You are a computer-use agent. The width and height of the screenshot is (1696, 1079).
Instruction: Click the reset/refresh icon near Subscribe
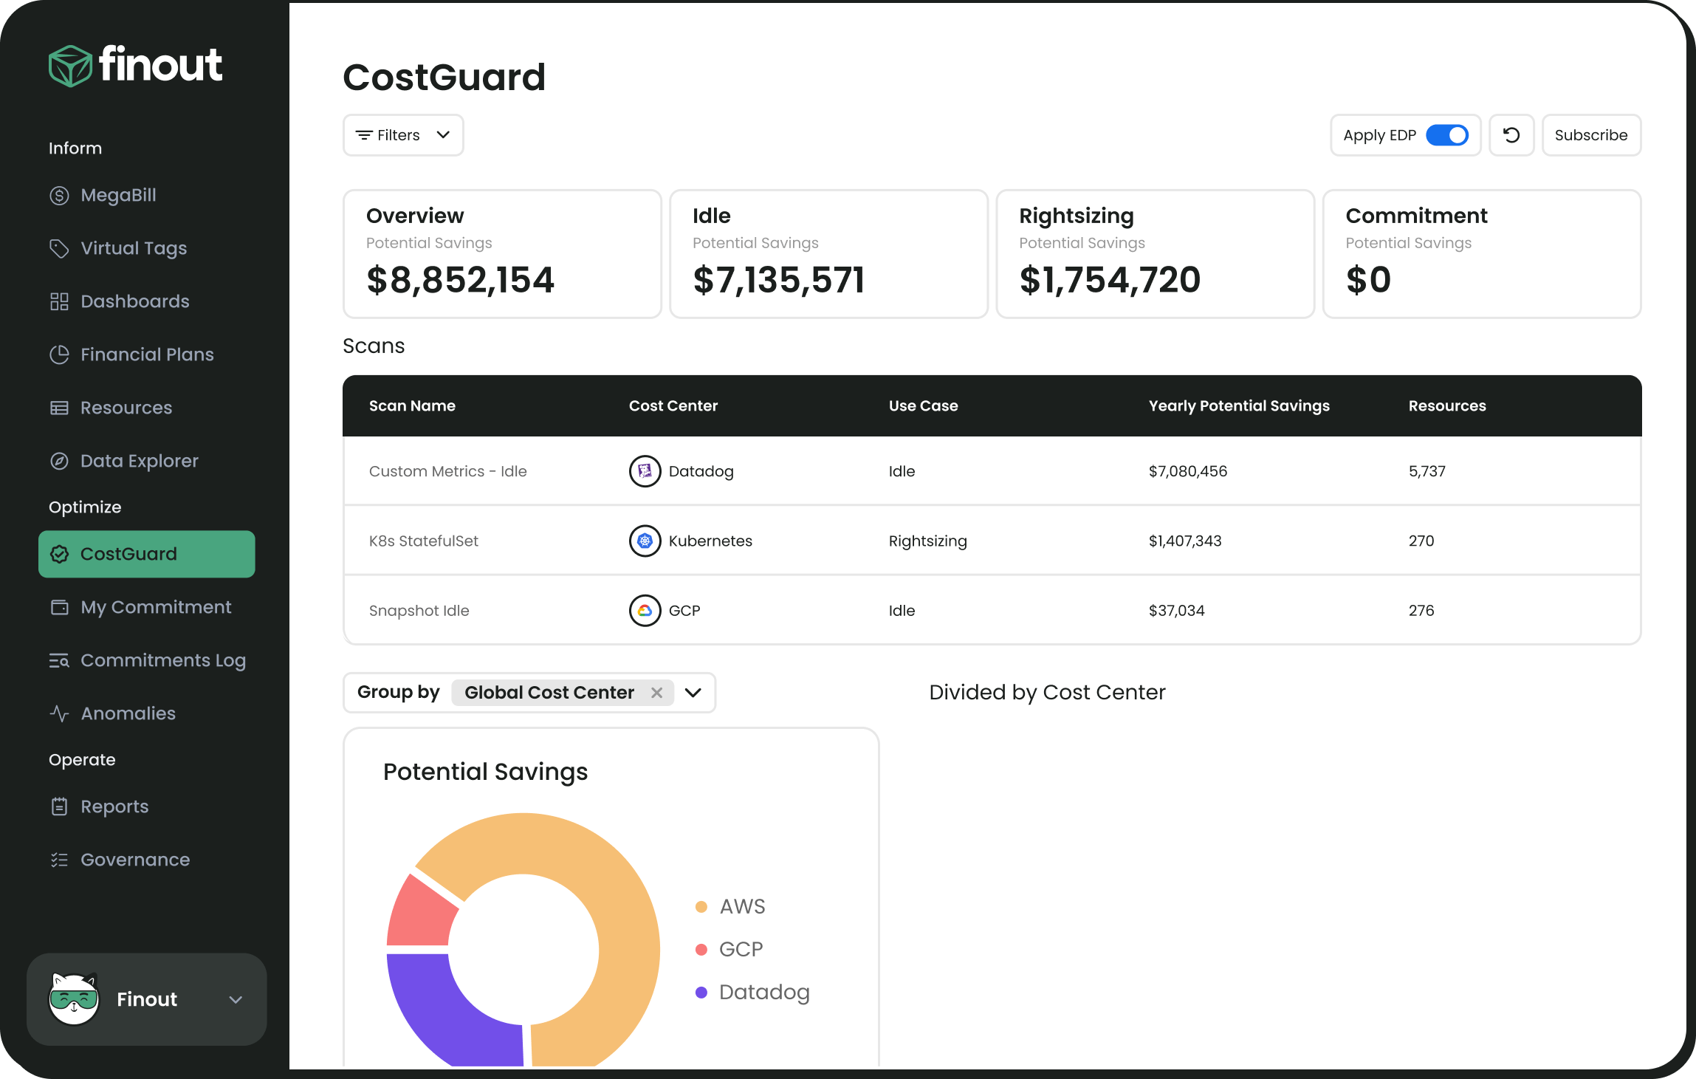tap(1511, 135)
